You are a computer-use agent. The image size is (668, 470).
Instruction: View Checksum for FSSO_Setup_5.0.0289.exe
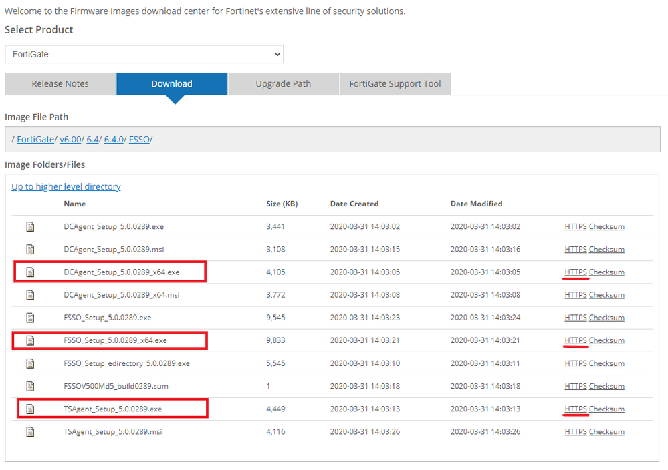pos(606,318)
